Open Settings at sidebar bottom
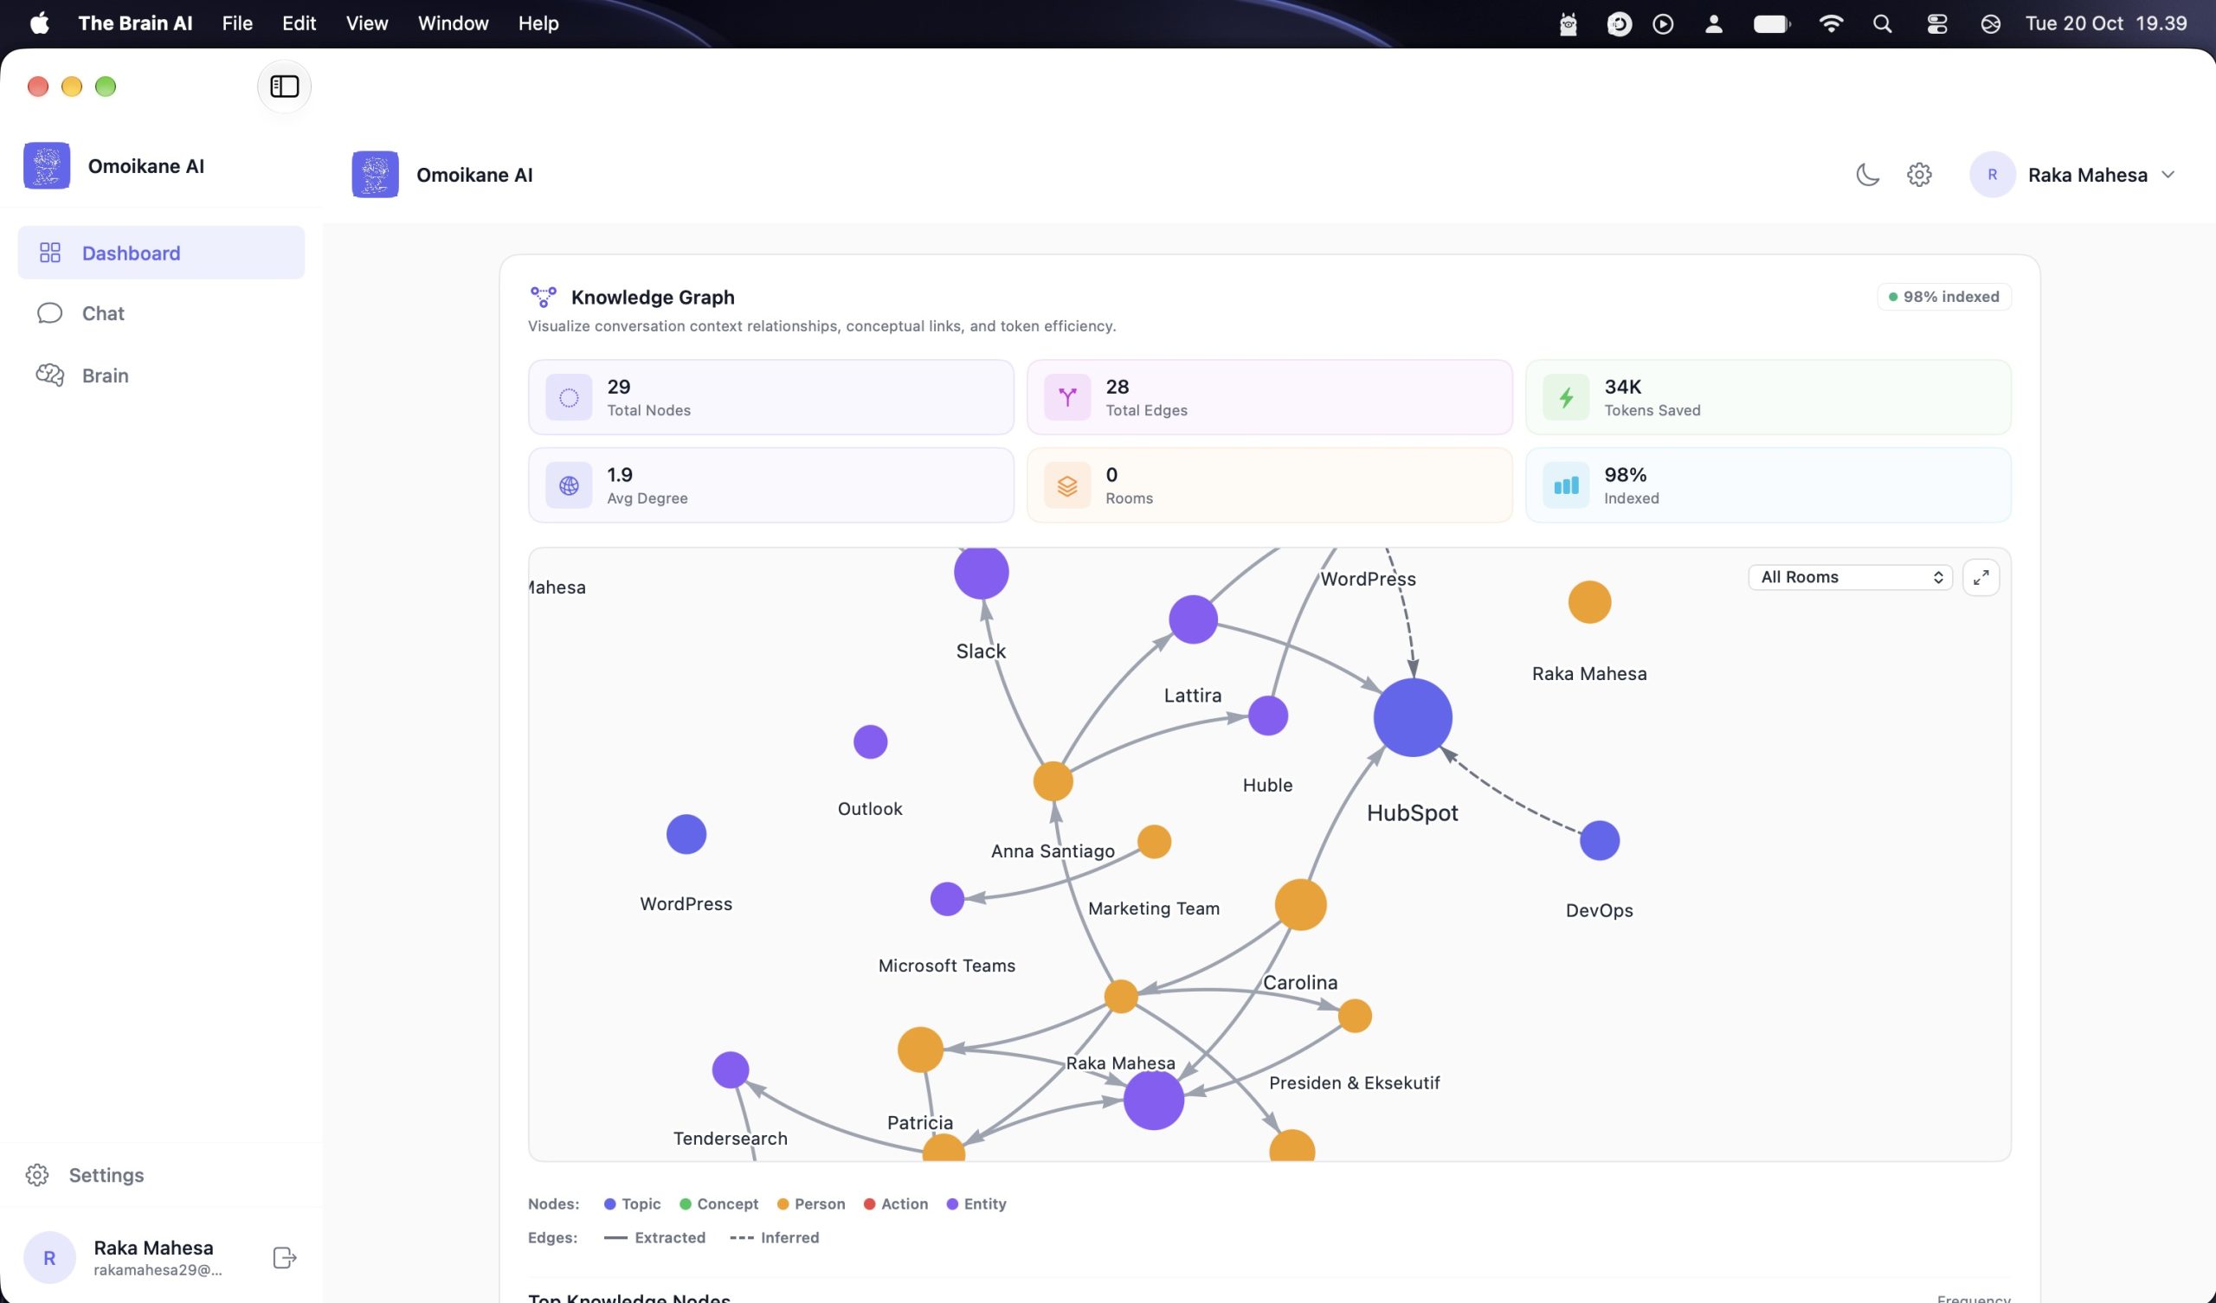 pos(86,1175)
